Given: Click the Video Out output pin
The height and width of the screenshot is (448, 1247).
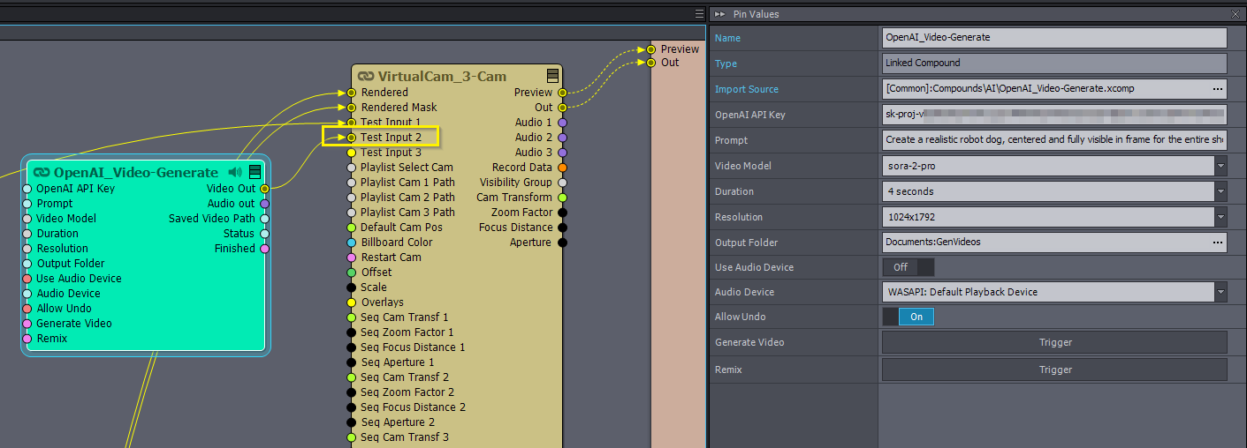Looking at the screenshot, I should click(264, 189).
